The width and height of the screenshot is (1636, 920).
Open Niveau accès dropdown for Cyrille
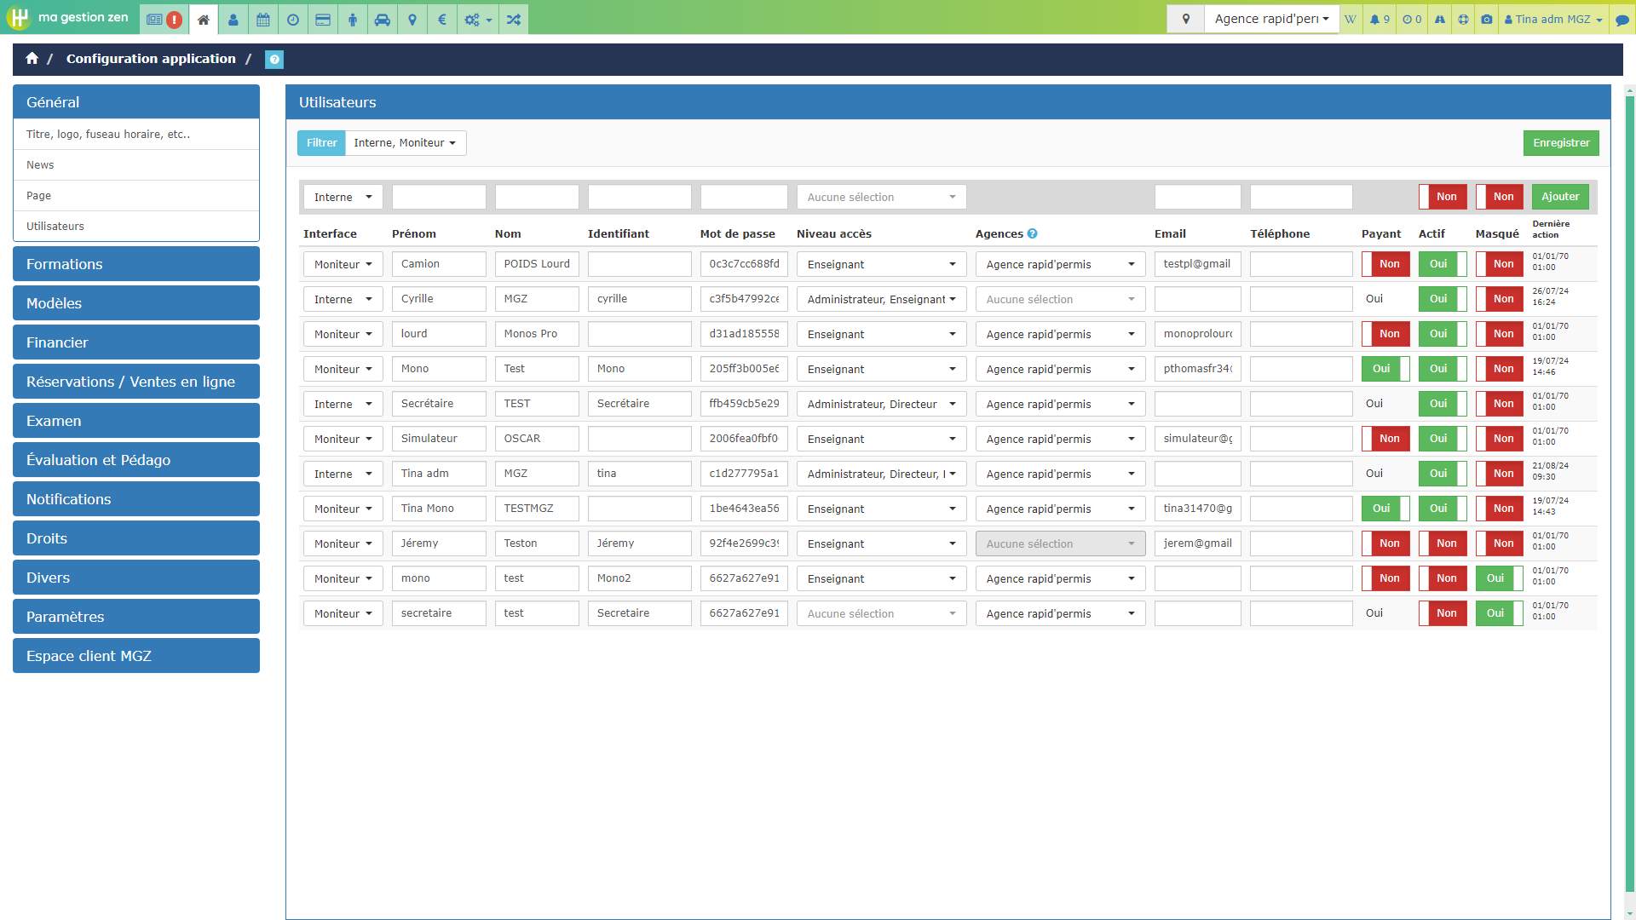[x=881, y=299]
